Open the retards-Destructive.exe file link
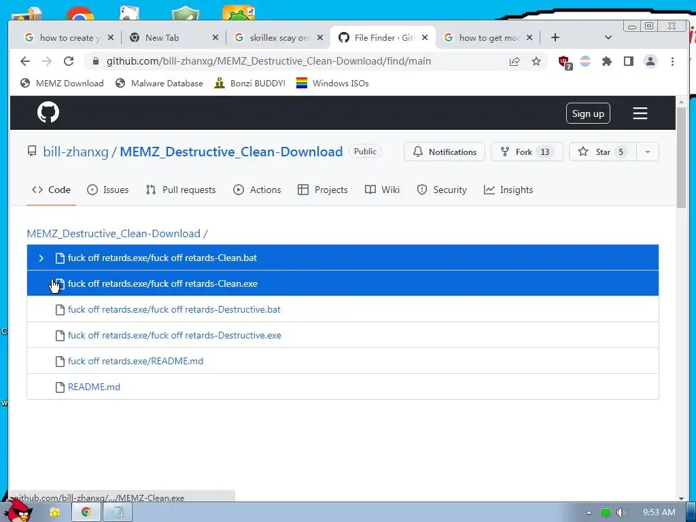Screen dimensions: 696x522 point(175,335)
